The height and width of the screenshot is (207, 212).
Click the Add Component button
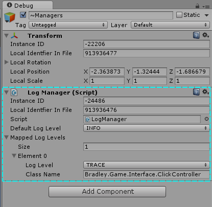click(107, 192)
